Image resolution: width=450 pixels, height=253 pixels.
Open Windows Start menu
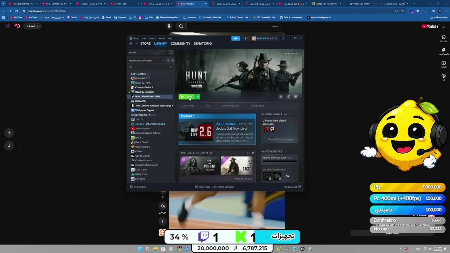(140, 249)
